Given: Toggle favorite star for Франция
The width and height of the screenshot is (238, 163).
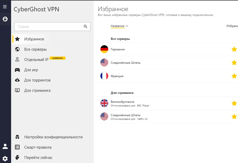Looking at the screenshot, I should [x=234, y=76].
